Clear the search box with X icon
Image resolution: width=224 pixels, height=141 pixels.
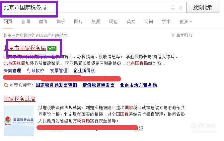181,8
